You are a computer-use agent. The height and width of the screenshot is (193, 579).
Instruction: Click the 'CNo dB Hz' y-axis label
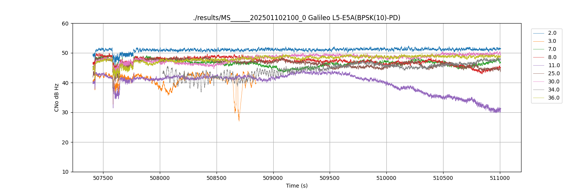(57, 98)
